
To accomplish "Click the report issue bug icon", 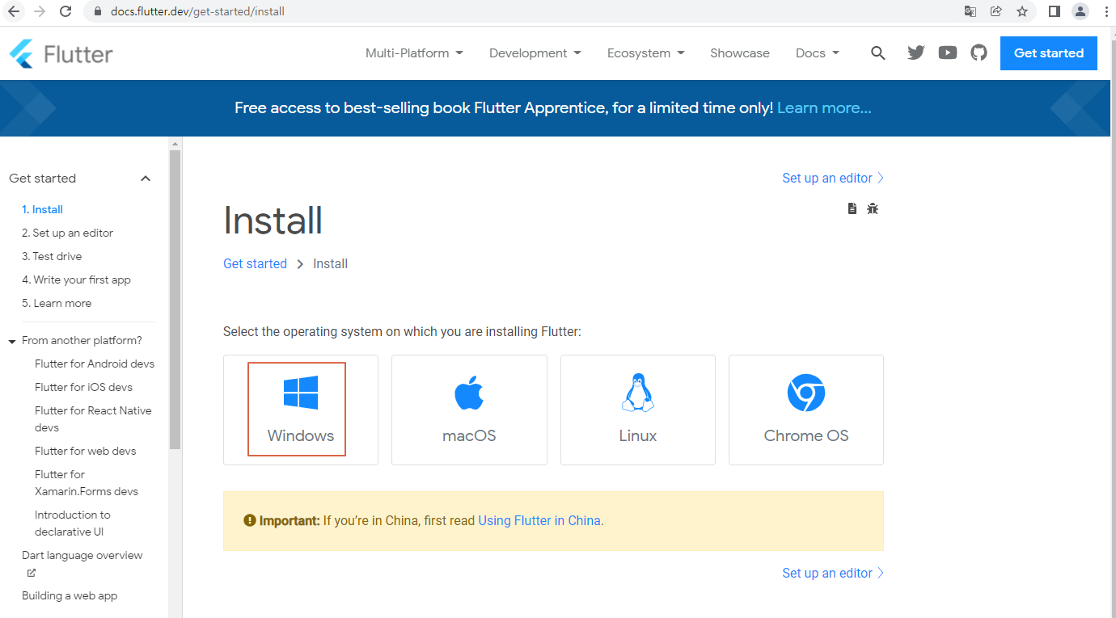I will [872, 208].
